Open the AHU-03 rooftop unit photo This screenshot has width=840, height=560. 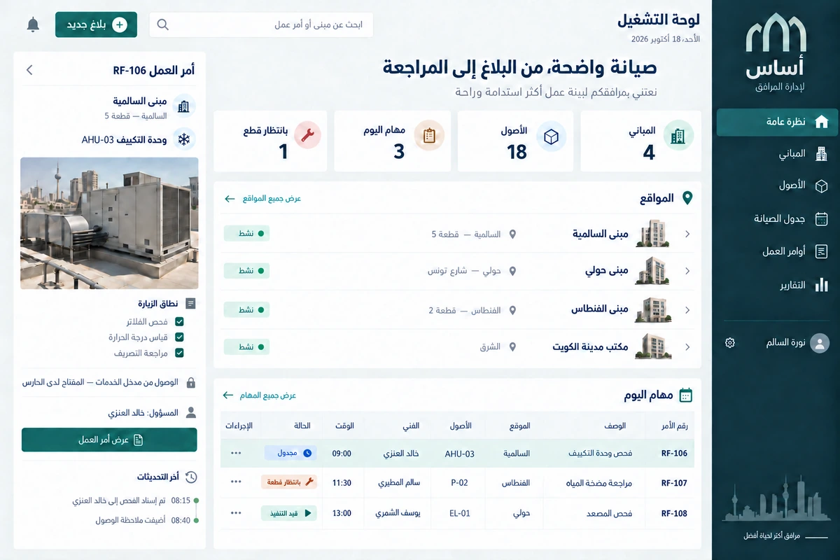(x=109, y=223)
